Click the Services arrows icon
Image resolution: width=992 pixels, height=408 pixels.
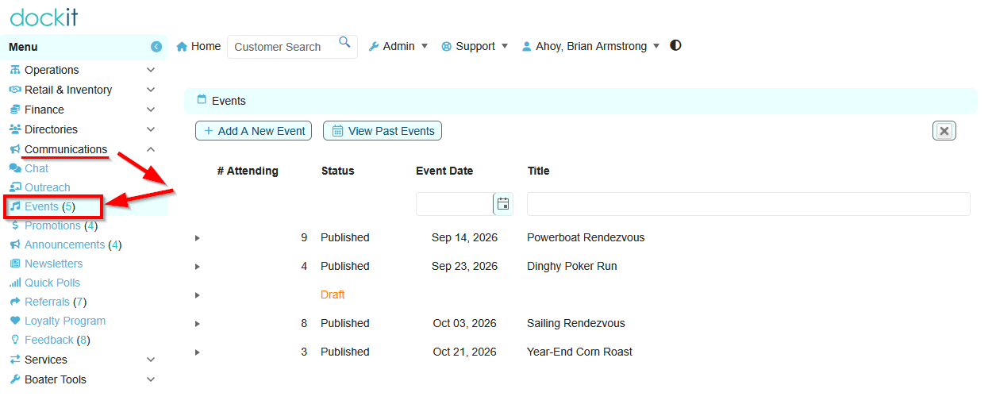point(15,360)
